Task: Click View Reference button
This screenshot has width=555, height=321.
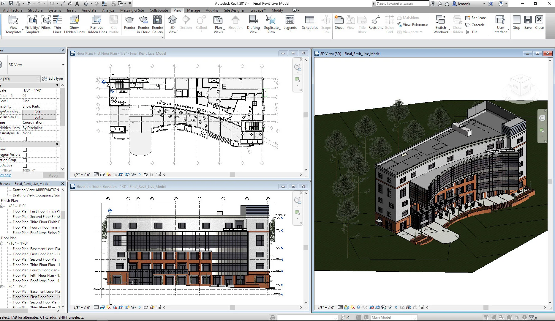Action: tap(412, 25)
